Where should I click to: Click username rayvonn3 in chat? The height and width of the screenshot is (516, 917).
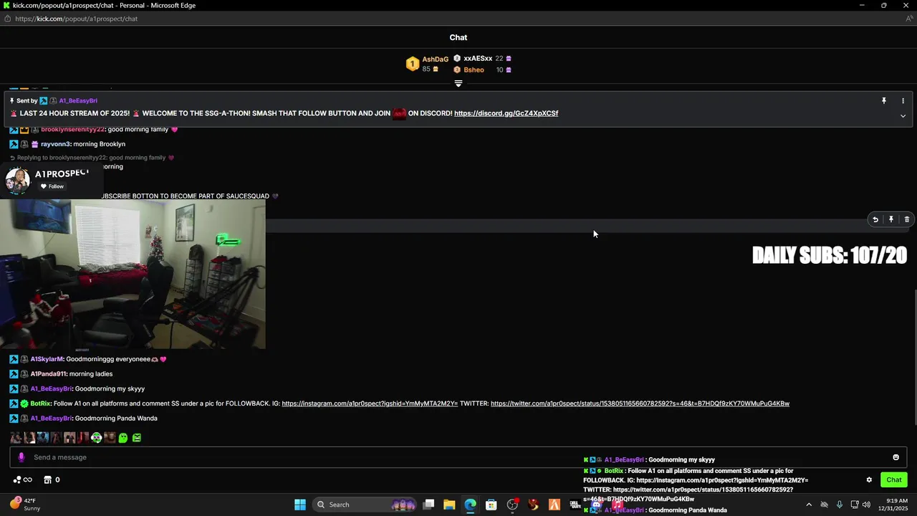(56, 144)
